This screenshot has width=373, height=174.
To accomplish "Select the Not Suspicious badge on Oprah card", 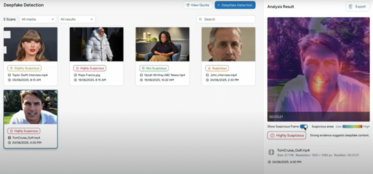I will pyautogui.click(x=154, y=68).
